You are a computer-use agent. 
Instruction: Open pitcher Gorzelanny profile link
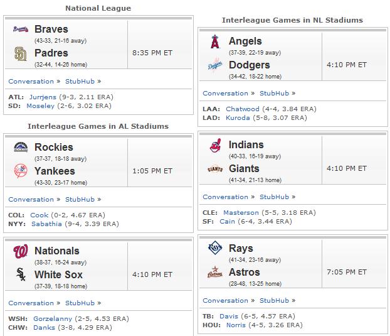coord(53,319)
